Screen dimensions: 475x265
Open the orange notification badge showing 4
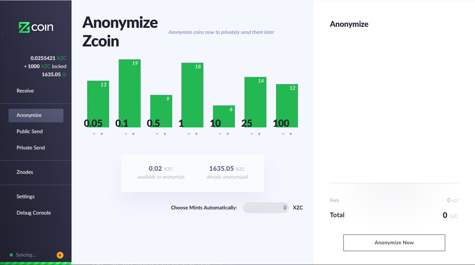[60, 255]
